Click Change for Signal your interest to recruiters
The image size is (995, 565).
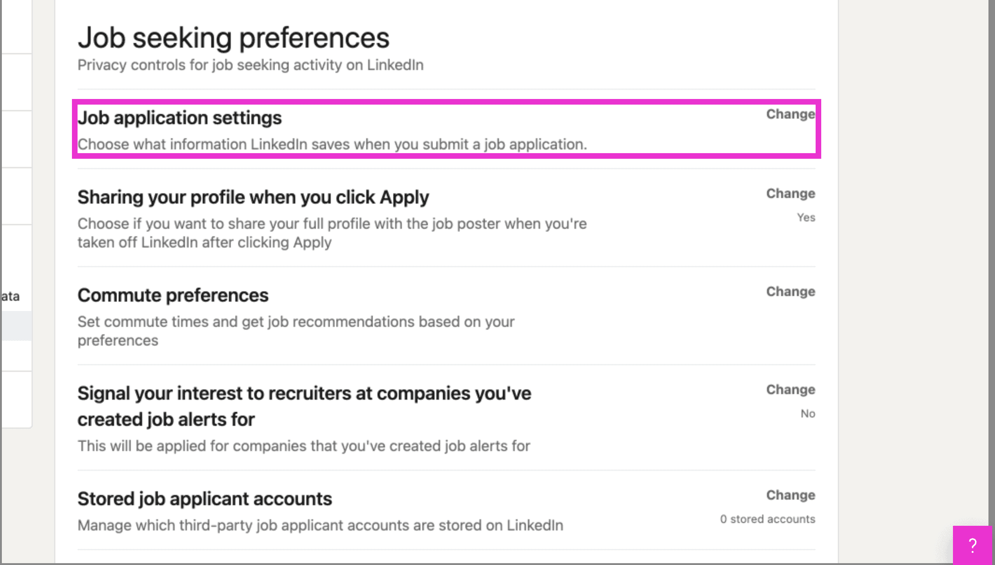tap(790, 389)
